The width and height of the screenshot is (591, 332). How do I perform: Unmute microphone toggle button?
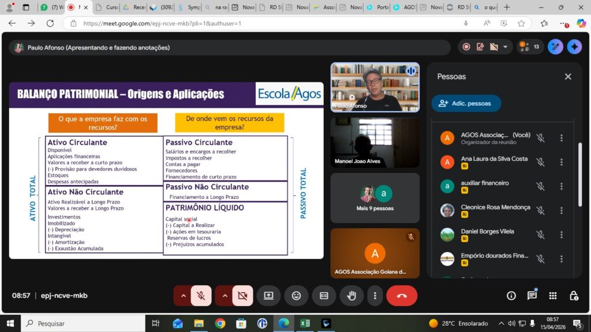coord(201,296)
